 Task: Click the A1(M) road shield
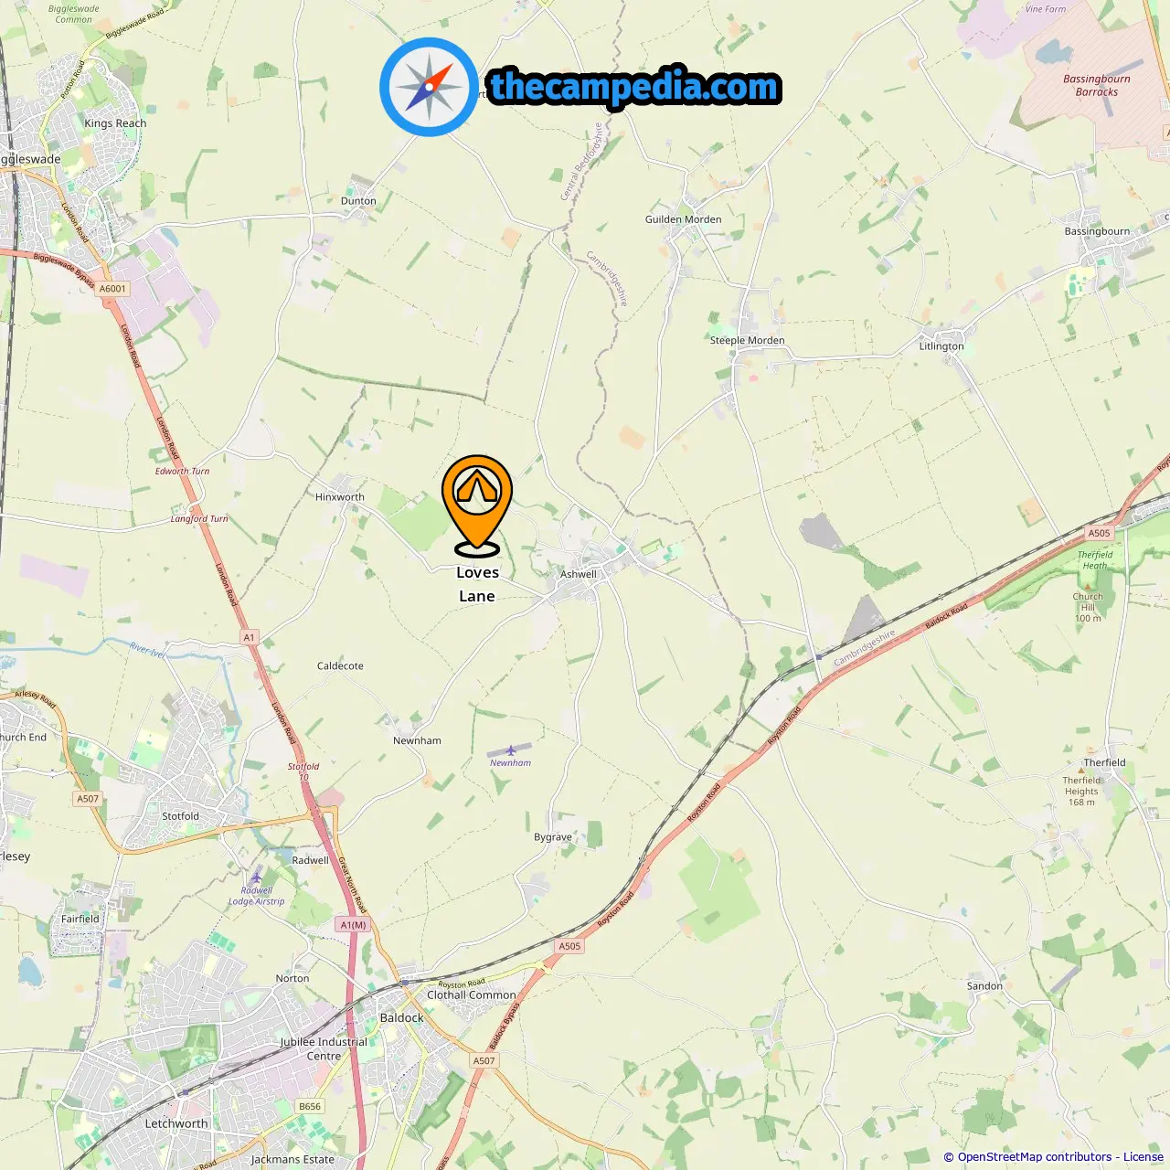[x=353, y=925]
